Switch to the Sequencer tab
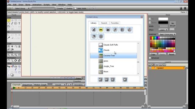The image size is (195, 109). pos(27,85)
